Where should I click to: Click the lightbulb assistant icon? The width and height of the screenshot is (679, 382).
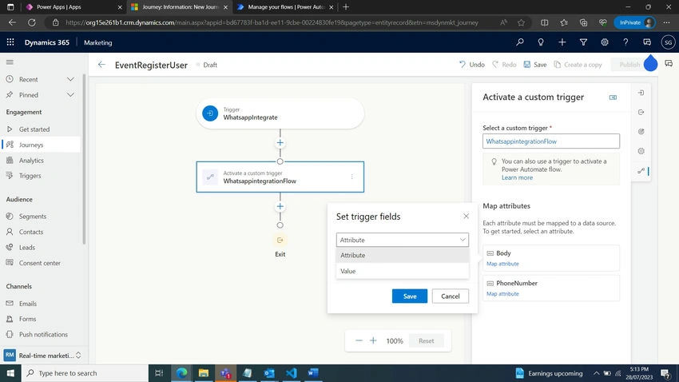click(541, 42)
